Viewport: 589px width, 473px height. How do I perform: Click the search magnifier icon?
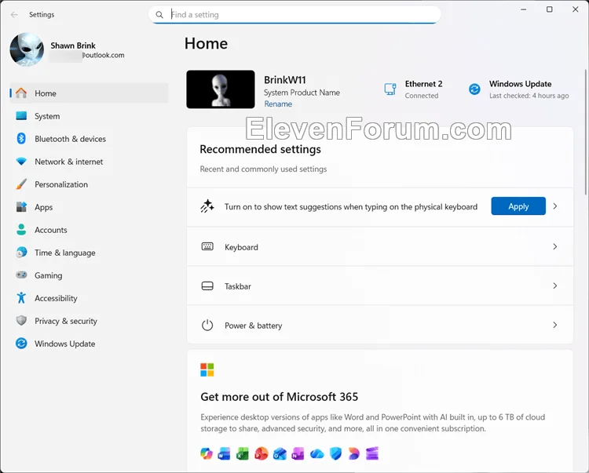[x=159, y=15]
